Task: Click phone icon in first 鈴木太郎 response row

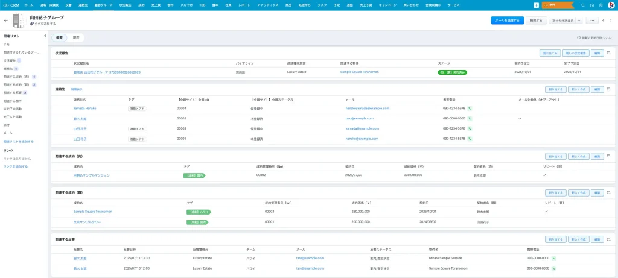Action: point(553,258)
